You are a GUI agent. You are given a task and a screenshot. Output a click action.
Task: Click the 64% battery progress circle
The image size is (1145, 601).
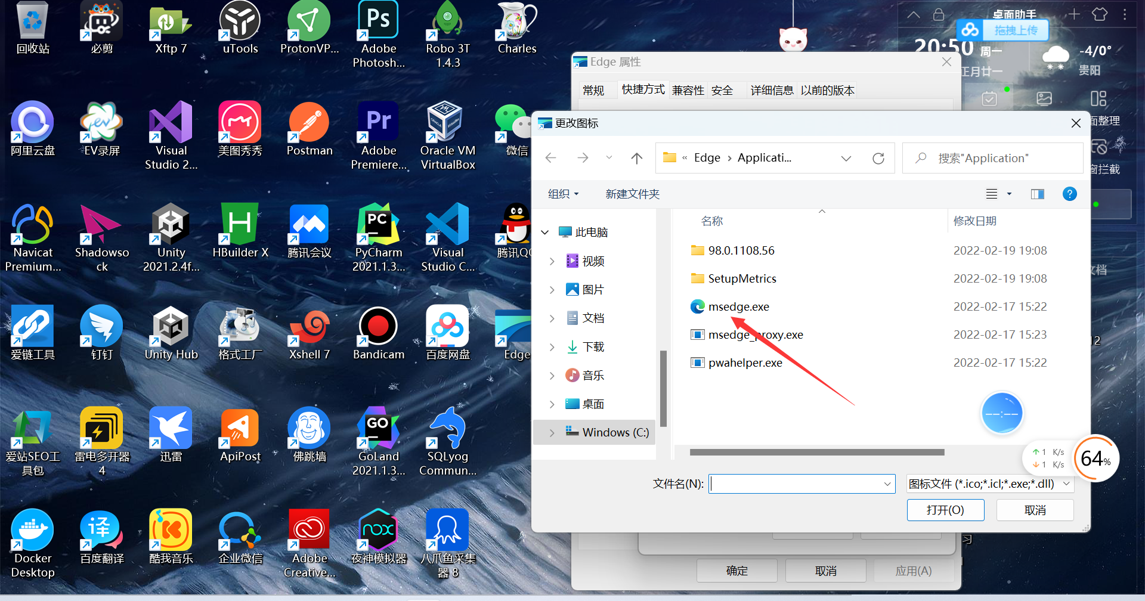point(1096,458)
